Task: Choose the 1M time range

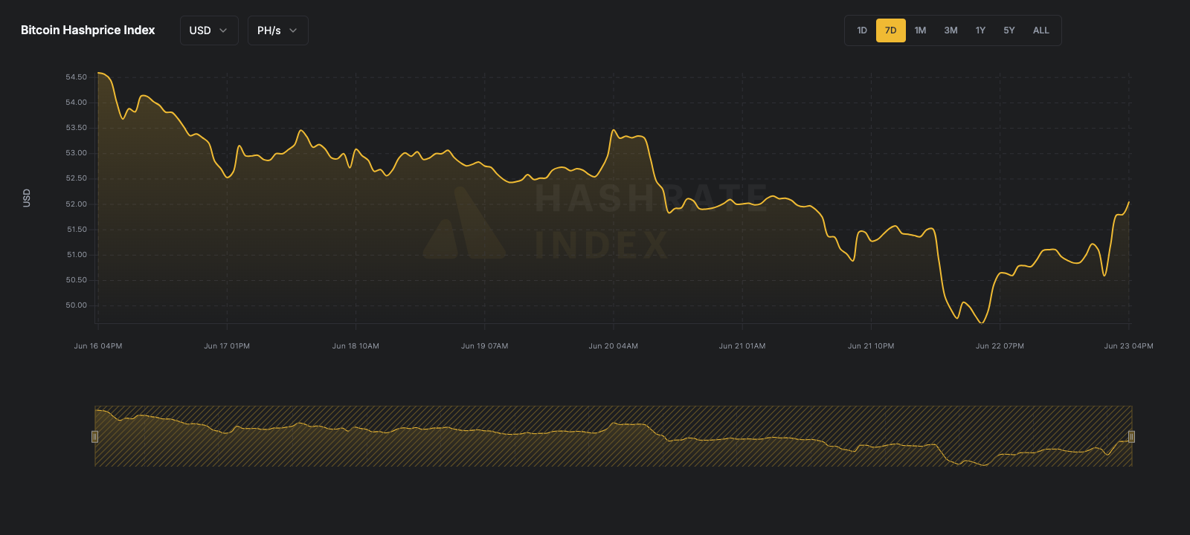Action: (920, 30)
